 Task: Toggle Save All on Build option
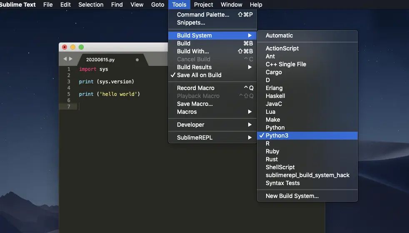[212, 75]
